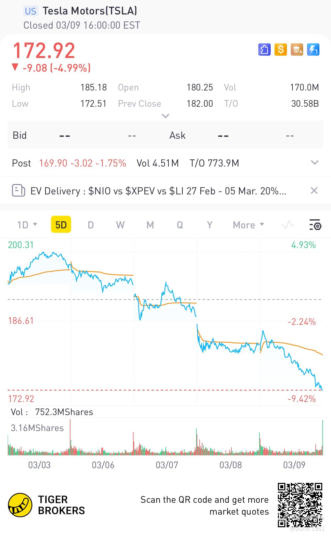Switch to the M monthly chart tab

coord(150,225)
